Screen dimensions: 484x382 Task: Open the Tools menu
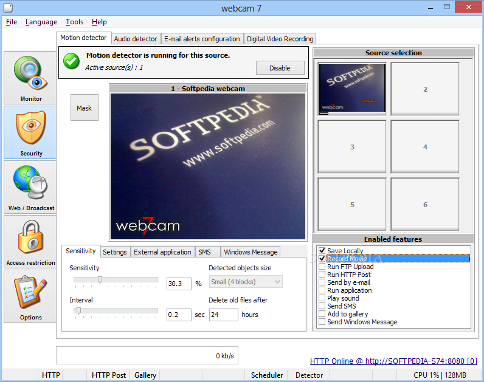click(x=74, y=22)
